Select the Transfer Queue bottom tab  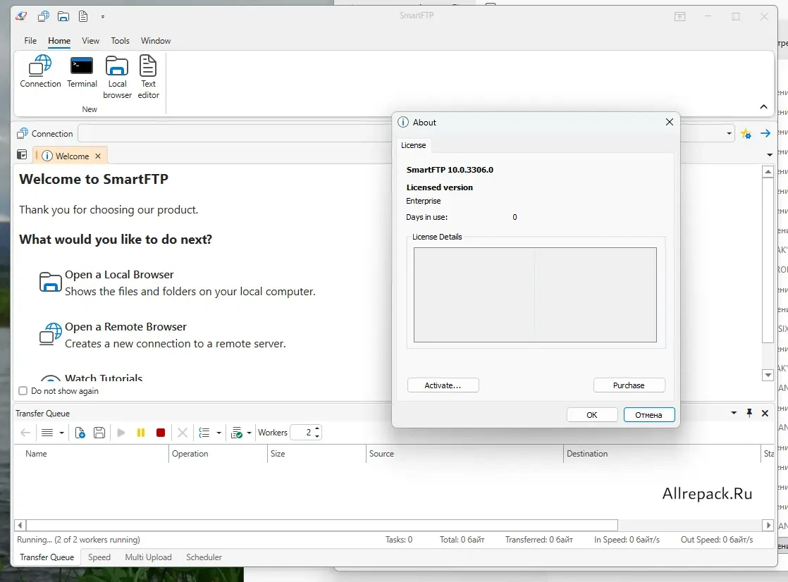pyautogui.click(x=47, y=557)
